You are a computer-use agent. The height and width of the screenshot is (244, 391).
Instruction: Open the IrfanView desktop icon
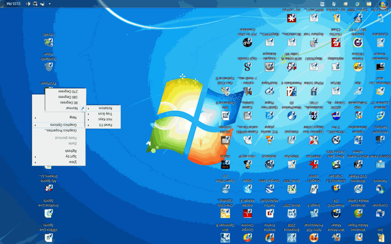click(x=314, y=164)
